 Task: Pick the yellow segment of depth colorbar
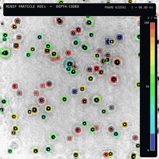coord(153,55)
